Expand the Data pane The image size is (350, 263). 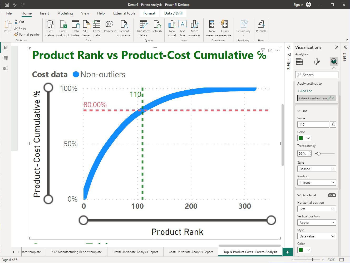(x=345, y=47)
